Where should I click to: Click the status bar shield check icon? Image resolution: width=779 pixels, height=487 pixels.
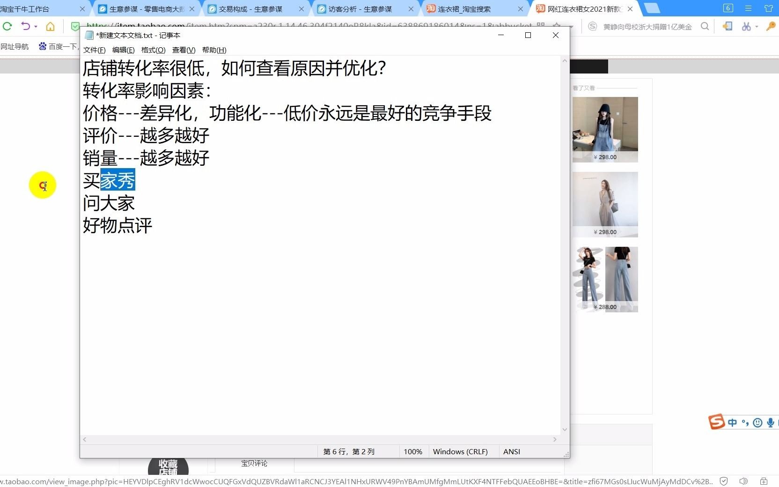724,481
